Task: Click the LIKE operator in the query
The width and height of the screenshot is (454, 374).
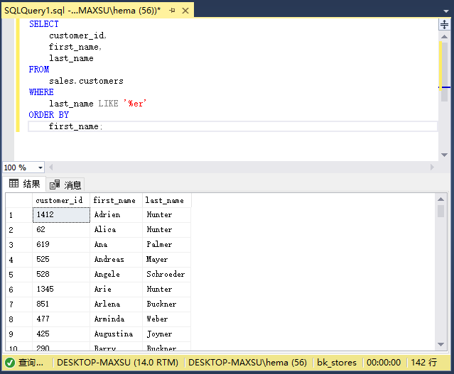Action: click(108, 104)
